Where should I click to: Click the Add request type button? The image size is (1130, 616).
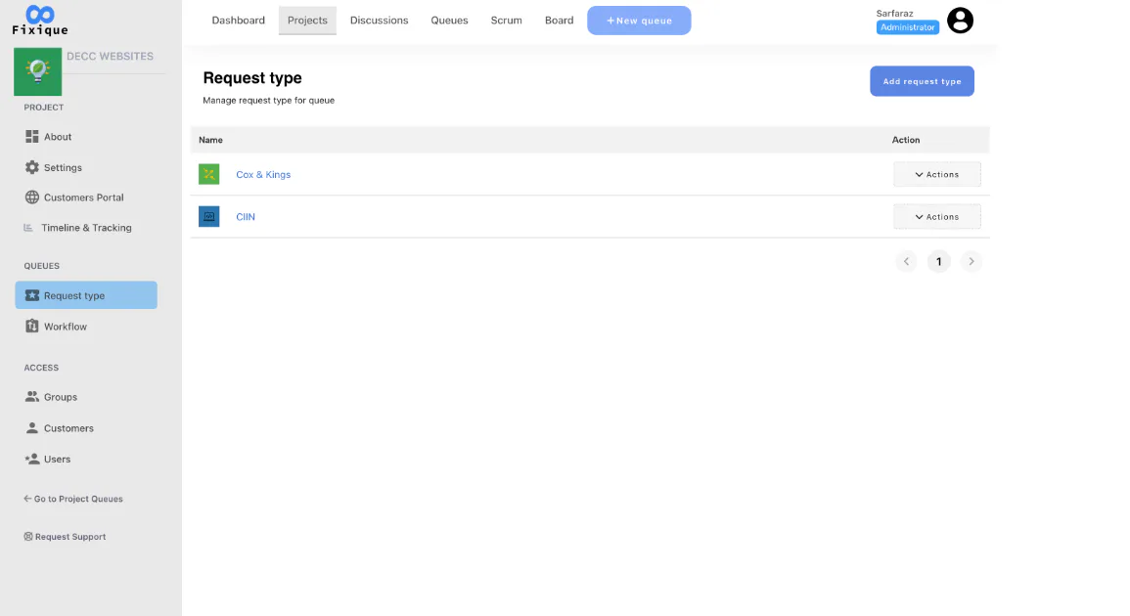pos(922,81)
